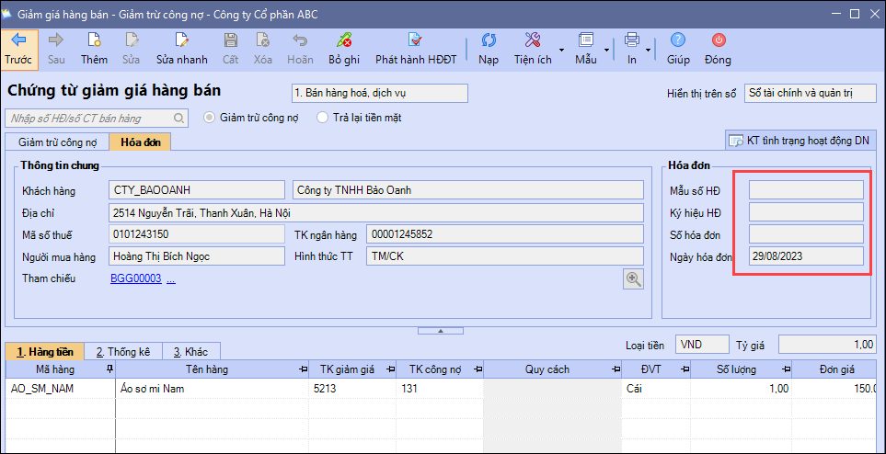
Task: Open the Giúp help icon
Action: tap(678, 40)
